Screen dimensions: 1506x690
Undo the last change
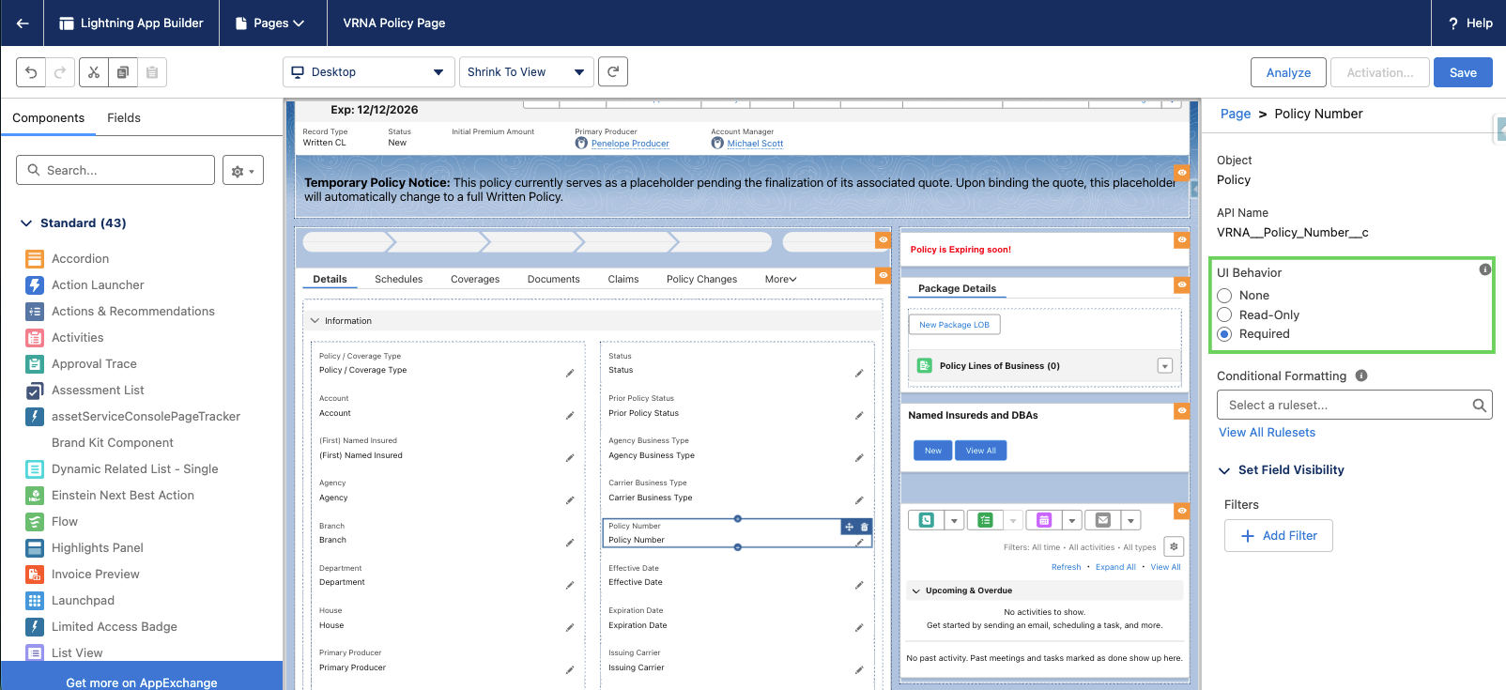(31, 72)
